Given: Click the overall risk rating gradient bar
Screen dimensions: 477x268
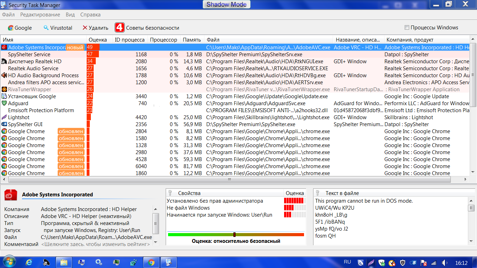Looking at the screenshot, I should click(x=236, y=234).
